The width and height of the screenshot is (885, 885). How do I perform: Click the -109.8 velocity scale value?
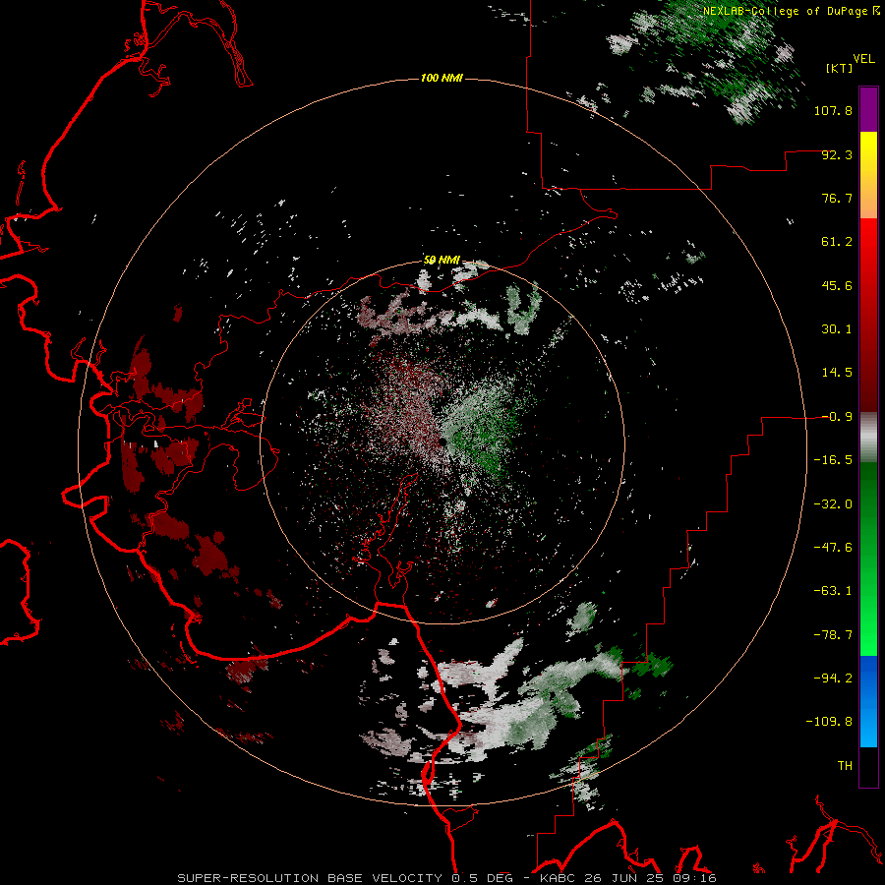[x=829, y=722]
